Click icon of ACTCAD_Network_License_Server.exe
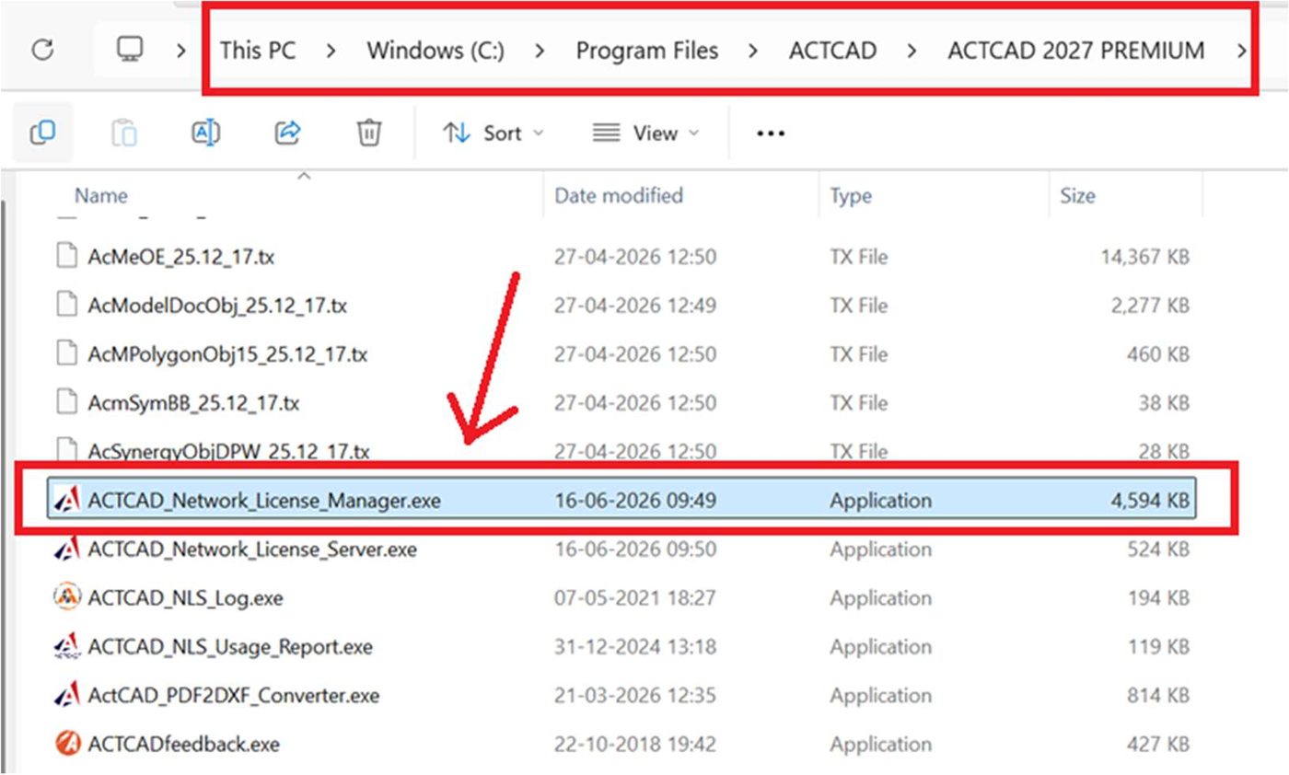 (67, 549)
